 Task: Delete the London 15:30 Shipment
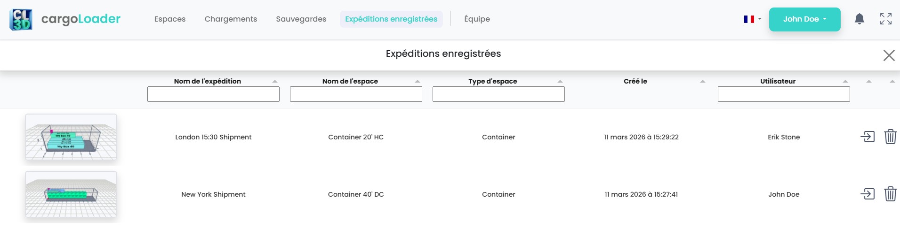890,137
